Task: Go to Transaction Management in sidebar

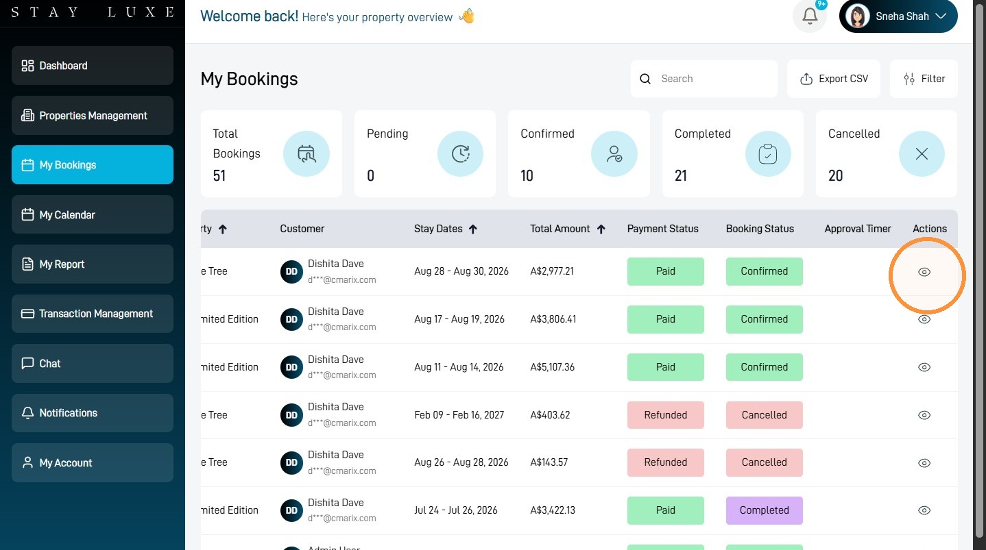Action: click(93, 314)
